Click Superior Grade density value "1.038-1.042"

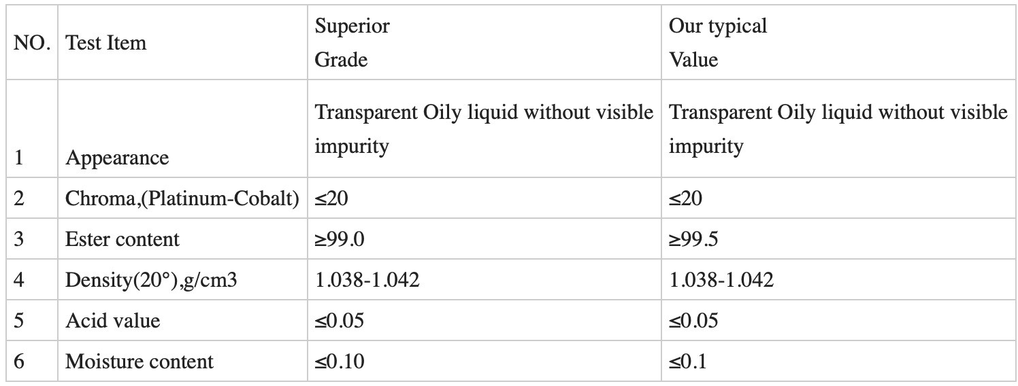(367, 279)
